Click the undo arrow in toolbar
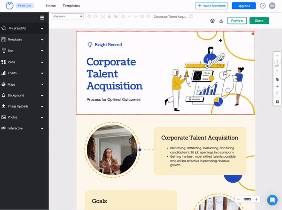282x210 pixels. click(89, 16)
